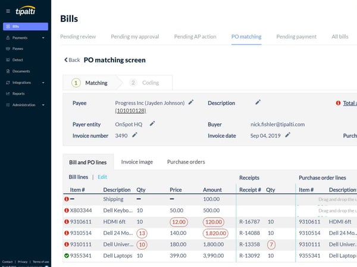Open Reports icon in sidebar
357x267 pixels.
[7, 93]
